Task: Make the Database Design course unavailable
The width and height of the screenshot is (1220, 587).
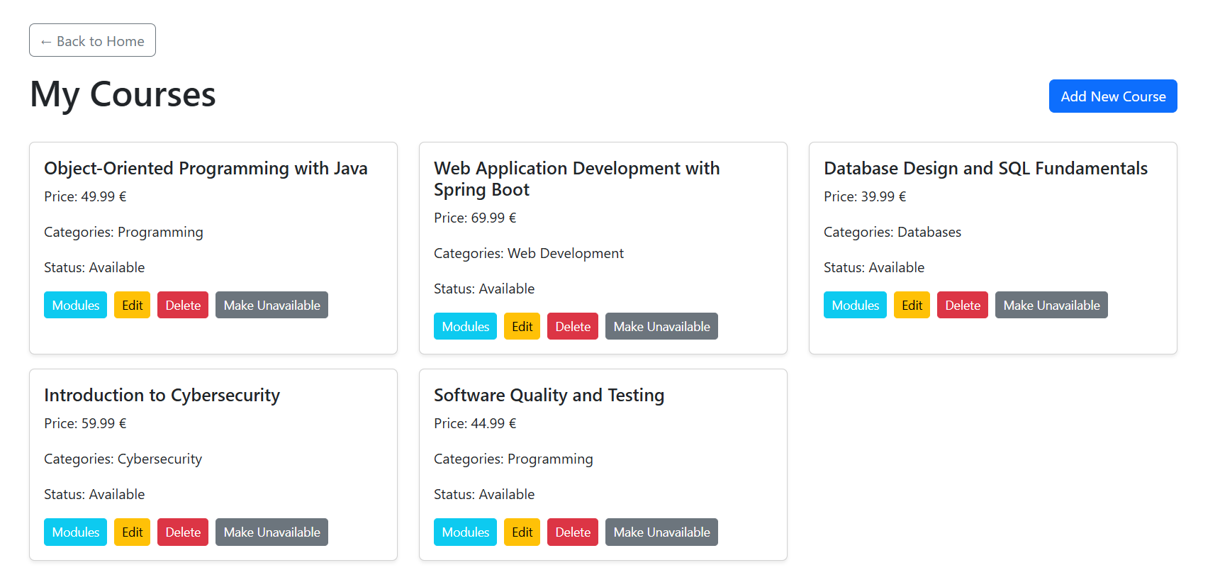Action: [1051, 305]
